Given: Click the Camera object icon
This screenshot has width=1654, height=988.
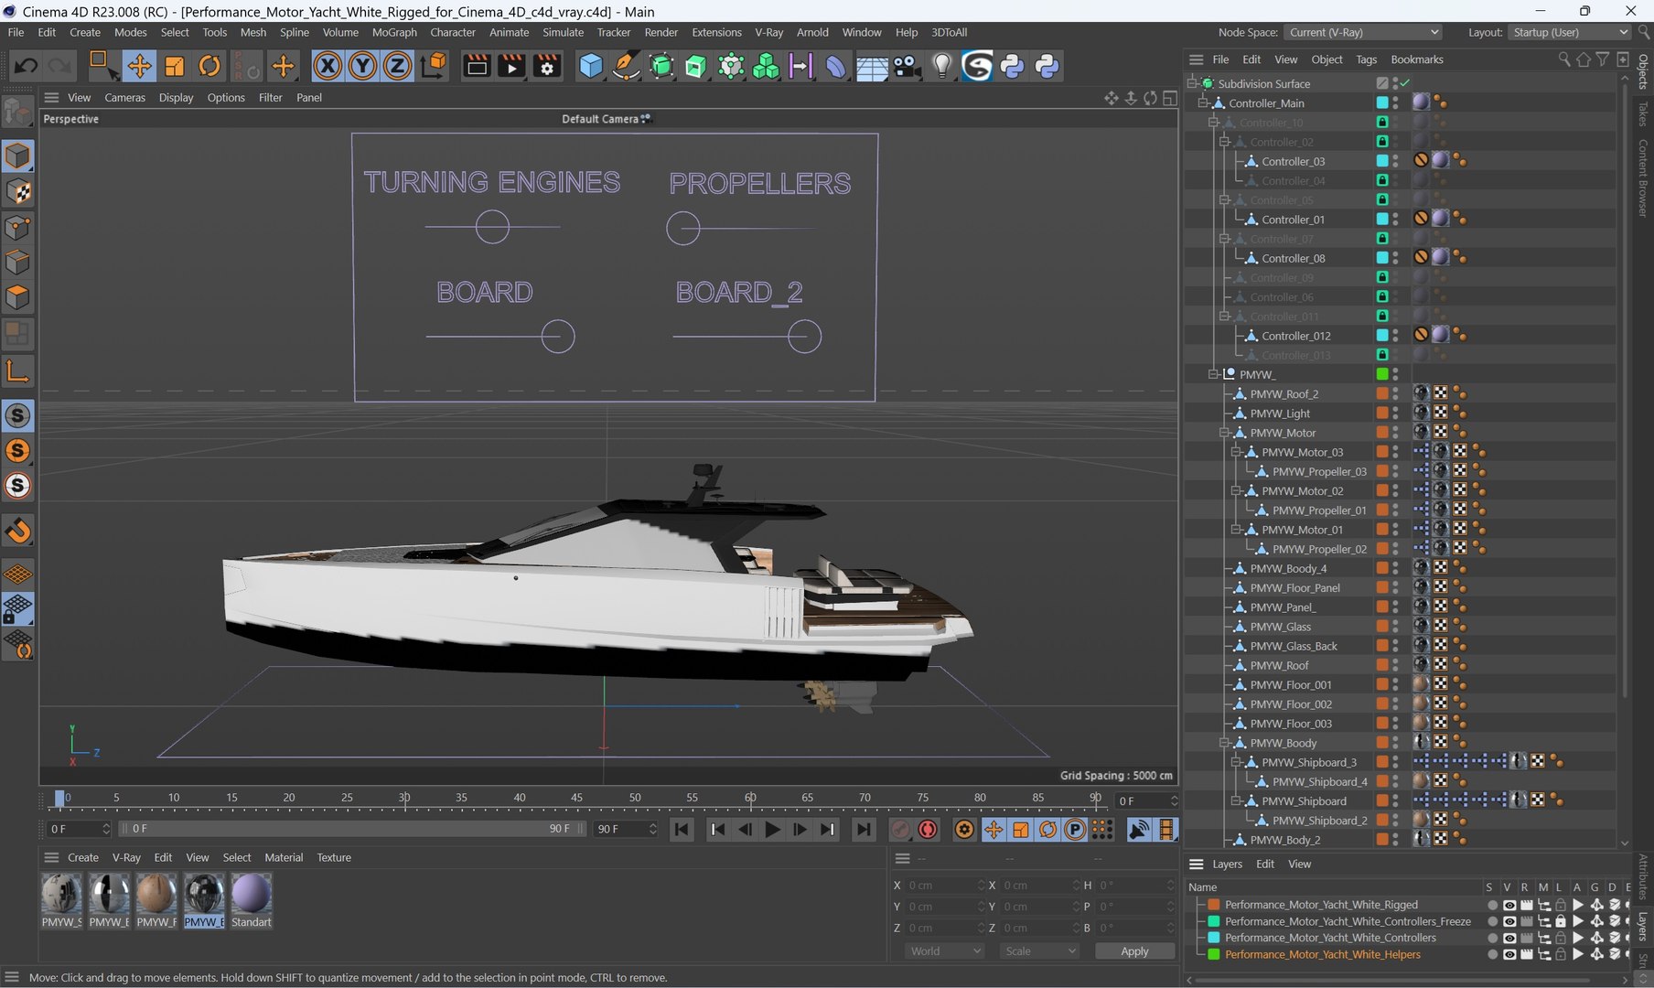Looking at the screenshot, I should click(907, 66).
